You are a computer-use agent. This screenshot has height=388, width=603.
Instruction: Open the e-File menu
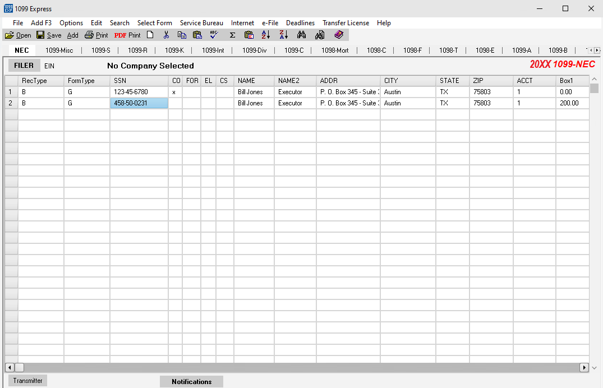pos(270,23)
